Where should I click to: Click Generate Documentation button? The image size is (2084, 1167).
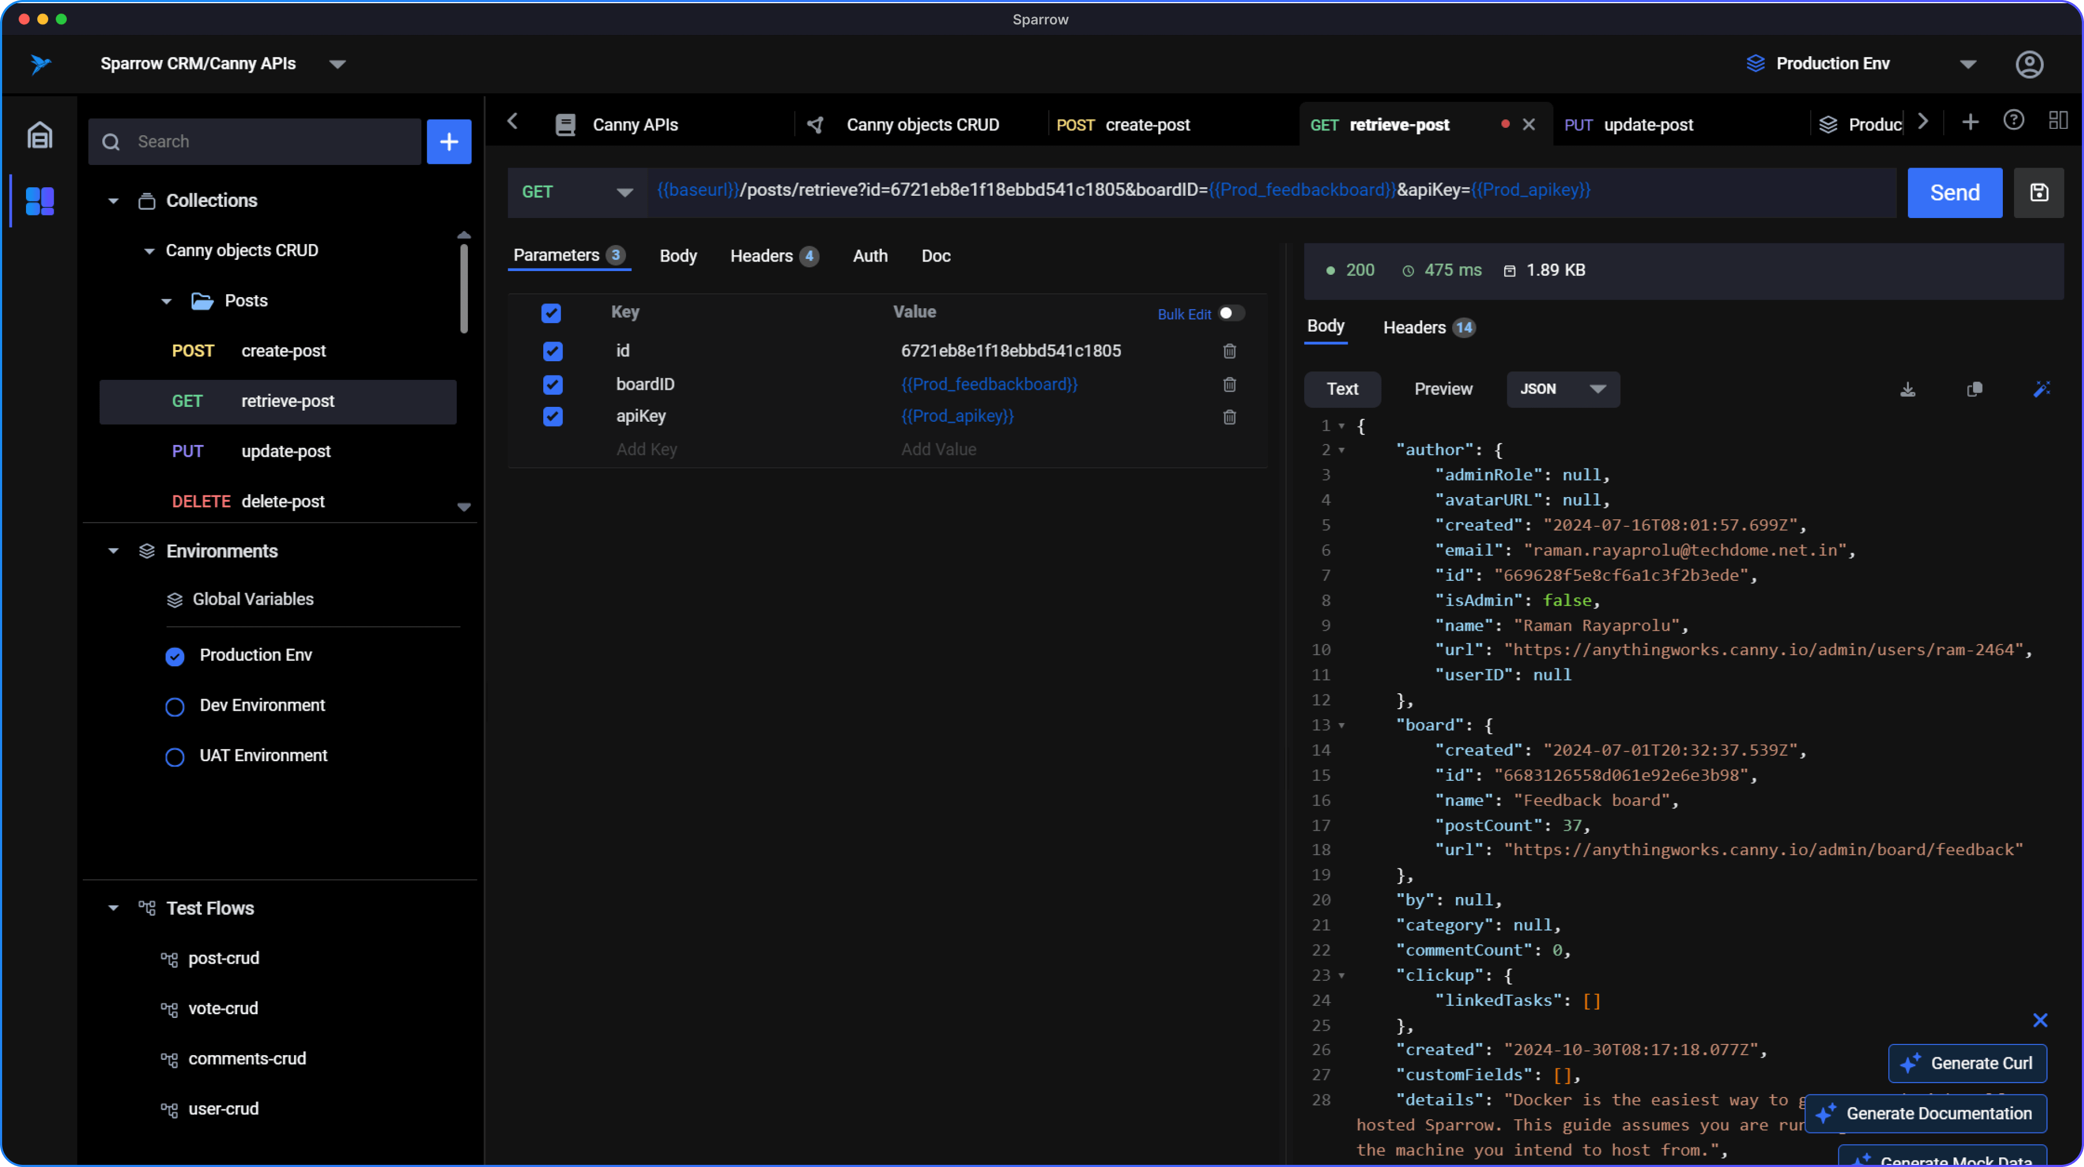(1925, 1113)
